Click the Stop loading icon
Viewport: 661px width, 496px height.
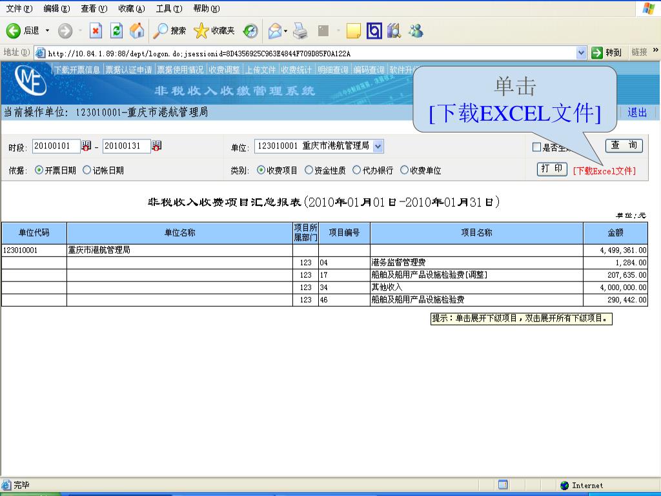click(x=96, y=30)
